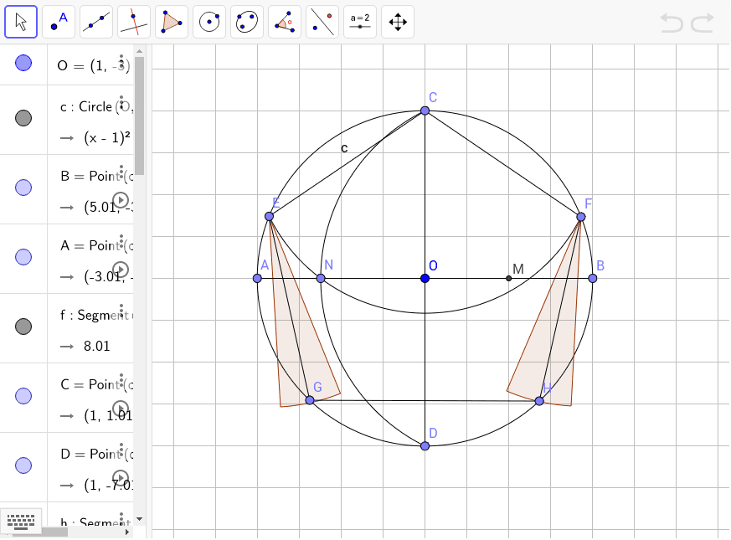Select the Reflect about Line tool

(322, 22)
